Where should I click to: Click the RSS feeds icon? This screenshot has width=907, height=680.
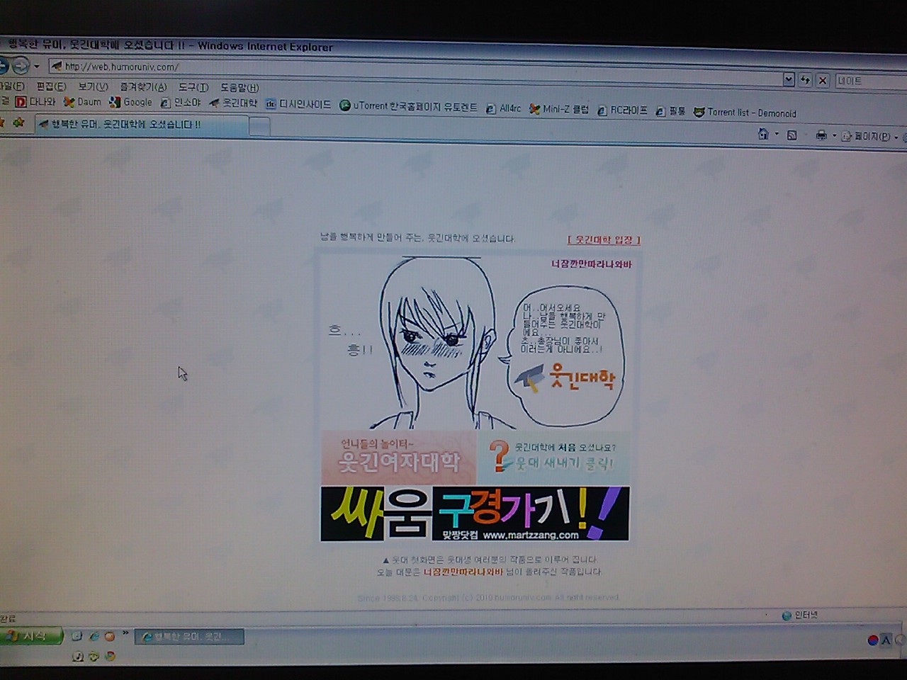click(792, 135)
